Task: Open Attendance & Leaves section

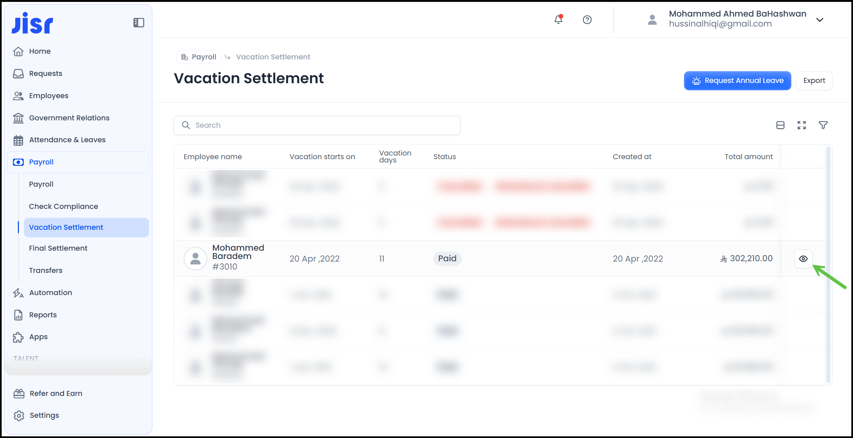Action: point(67,140)
